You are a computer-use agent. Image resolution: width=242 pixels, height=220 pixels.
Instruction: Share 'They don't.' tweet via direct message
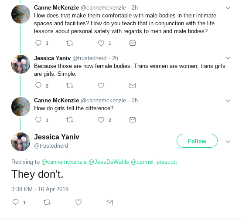tap(110, 202)
